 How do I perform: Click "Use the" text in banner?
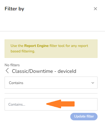[x=17, y=46]
